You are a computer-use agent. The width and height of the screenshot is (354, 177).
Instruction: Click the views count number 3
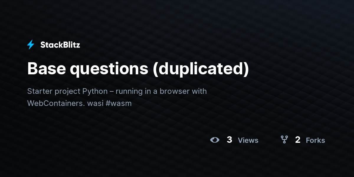pyautogui.click(x=229, y=140)
